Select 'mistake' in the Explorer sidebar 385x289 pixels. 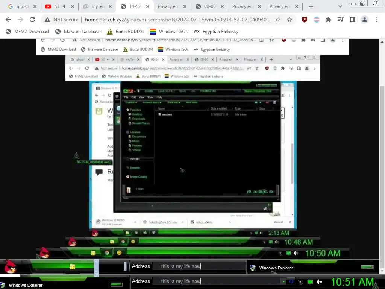click(x=135, y=159)
